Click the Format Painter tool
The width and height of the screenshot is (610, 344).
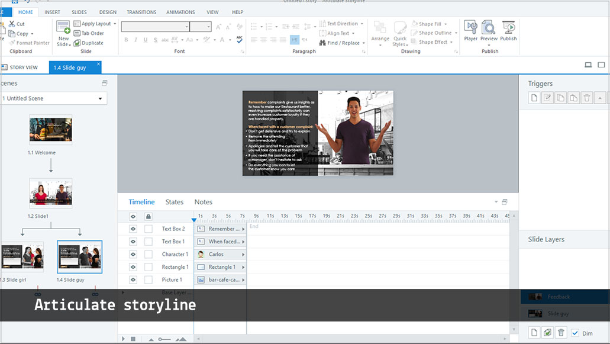pos(29,43)
